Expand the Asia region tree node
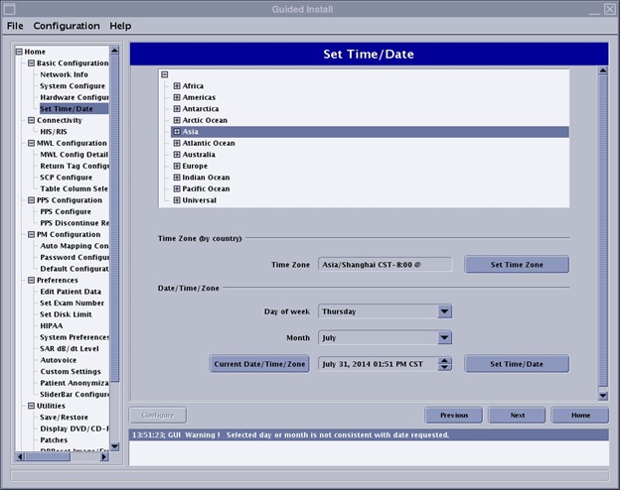The image size is (620, 490). click(x=177, y=132)
